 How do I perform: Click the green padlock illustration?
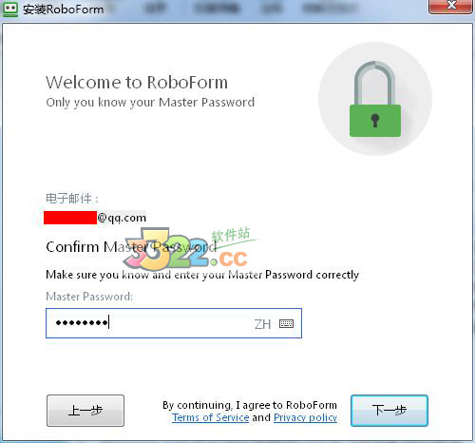[x=375, y=99]
